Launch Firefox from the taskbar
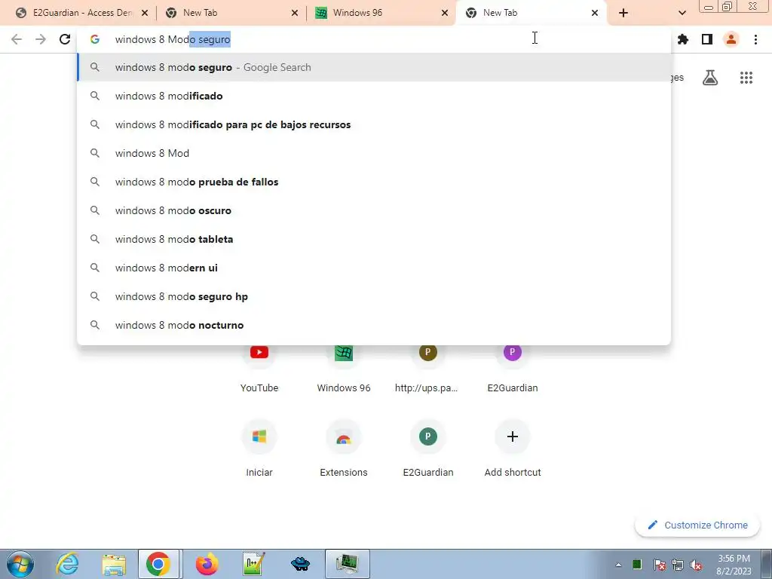The height and width of the screenshot is (579, 772). point(207,564)
